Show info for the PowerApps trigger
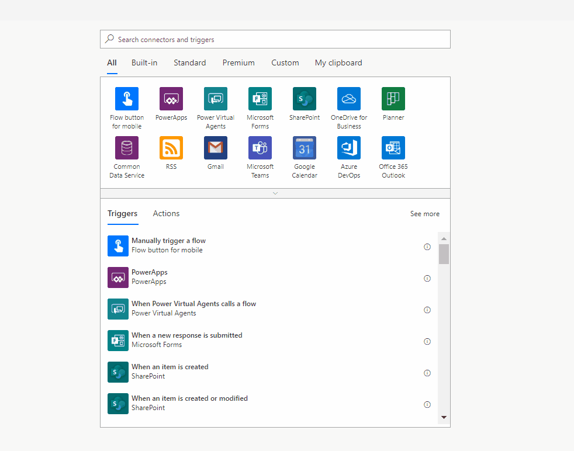Viewport: 574px width, 451px height. 427,278
